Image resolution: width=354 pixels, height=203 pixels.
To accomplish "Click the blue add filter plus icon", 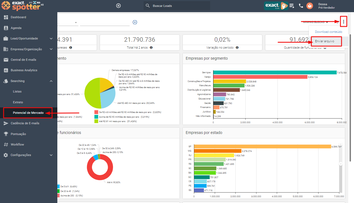I will click(x=135, y=22).
